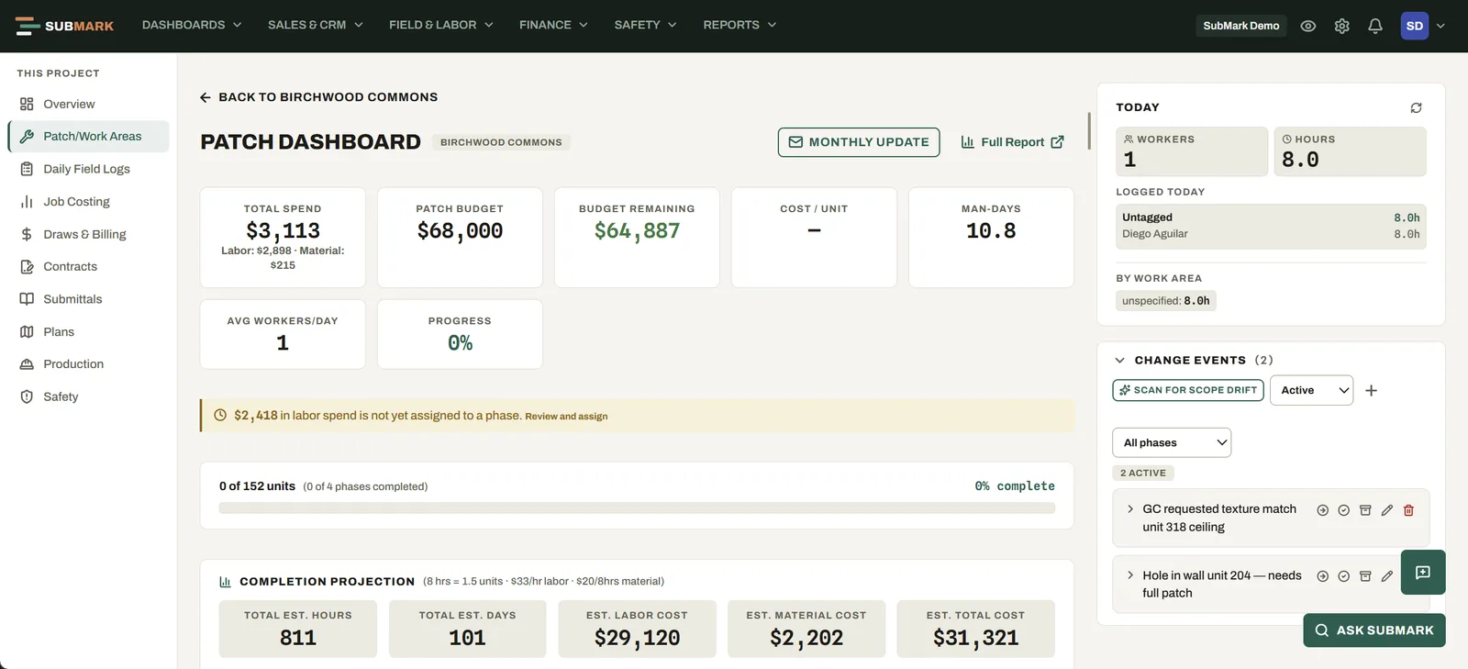Open the feedback chat floating button
Screen dimensions: 1468x669
click(1423, 573)
